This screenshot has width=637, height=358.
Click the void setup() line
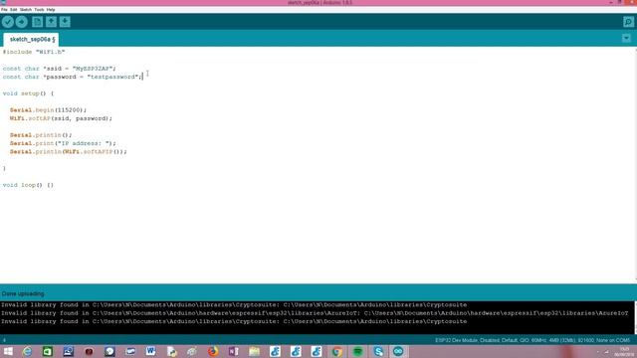[x=28, y=93]
